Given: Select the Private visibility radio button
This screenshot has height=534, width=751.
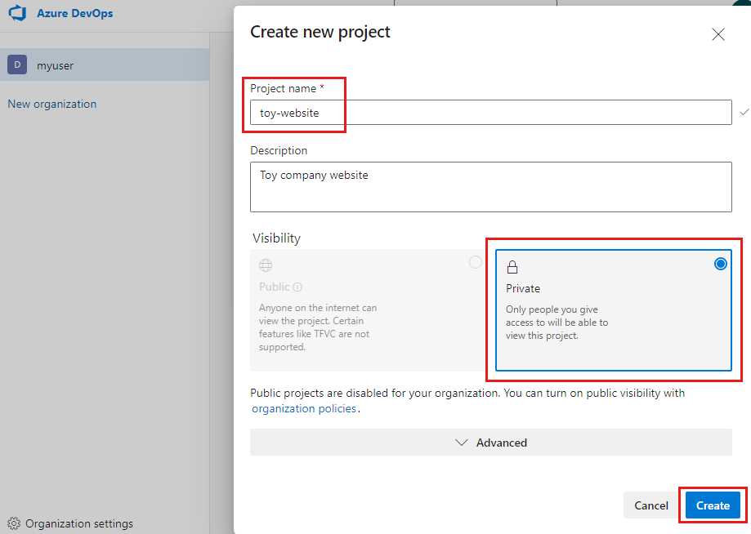Looking at the screenshot, I should point(720,264).
